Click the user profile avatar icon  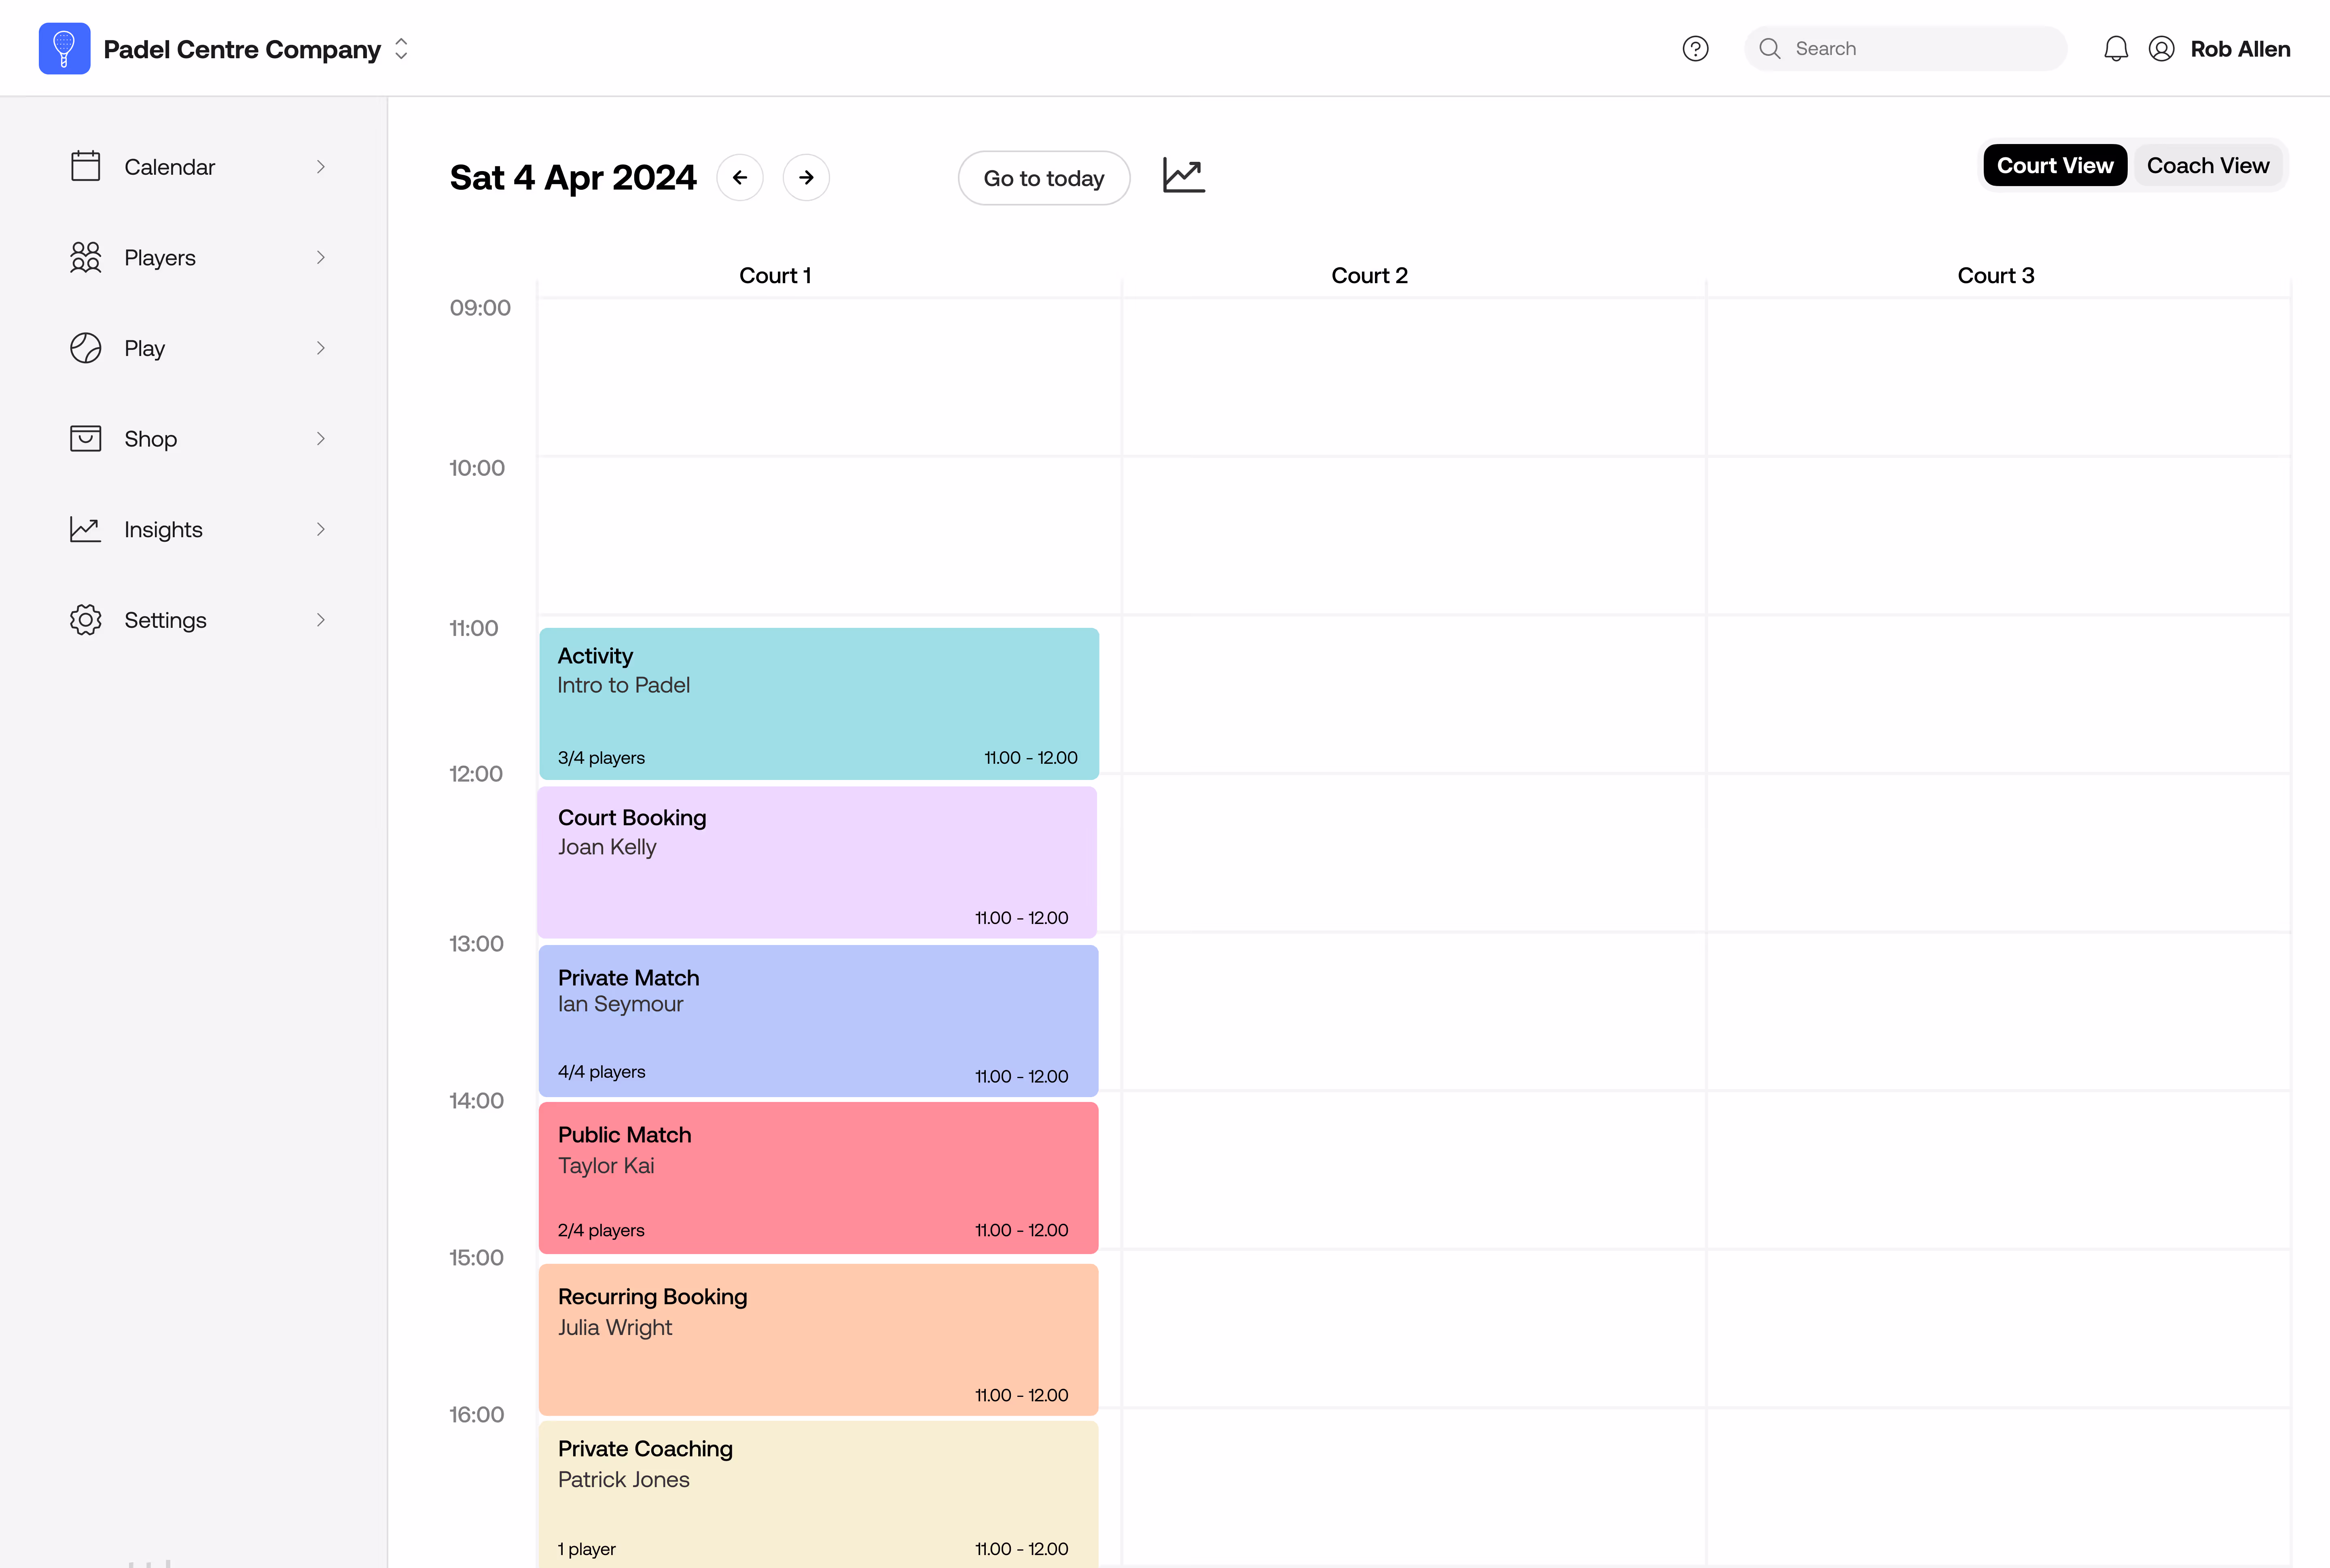click(2161, 48)
